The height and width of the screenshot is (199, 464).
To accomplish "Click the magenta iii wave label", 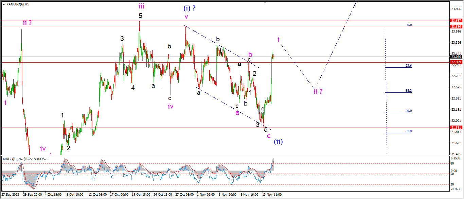I will pyautogui.click(x=141, y=5).
